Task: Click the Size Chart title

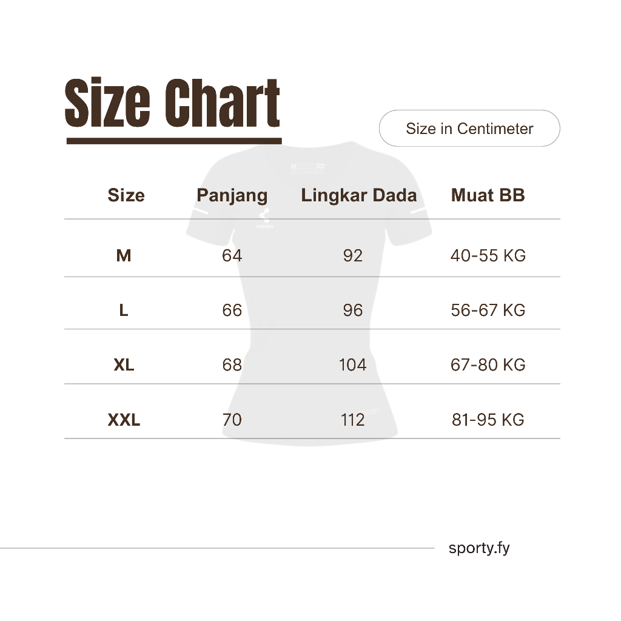Action: (172, 104)
